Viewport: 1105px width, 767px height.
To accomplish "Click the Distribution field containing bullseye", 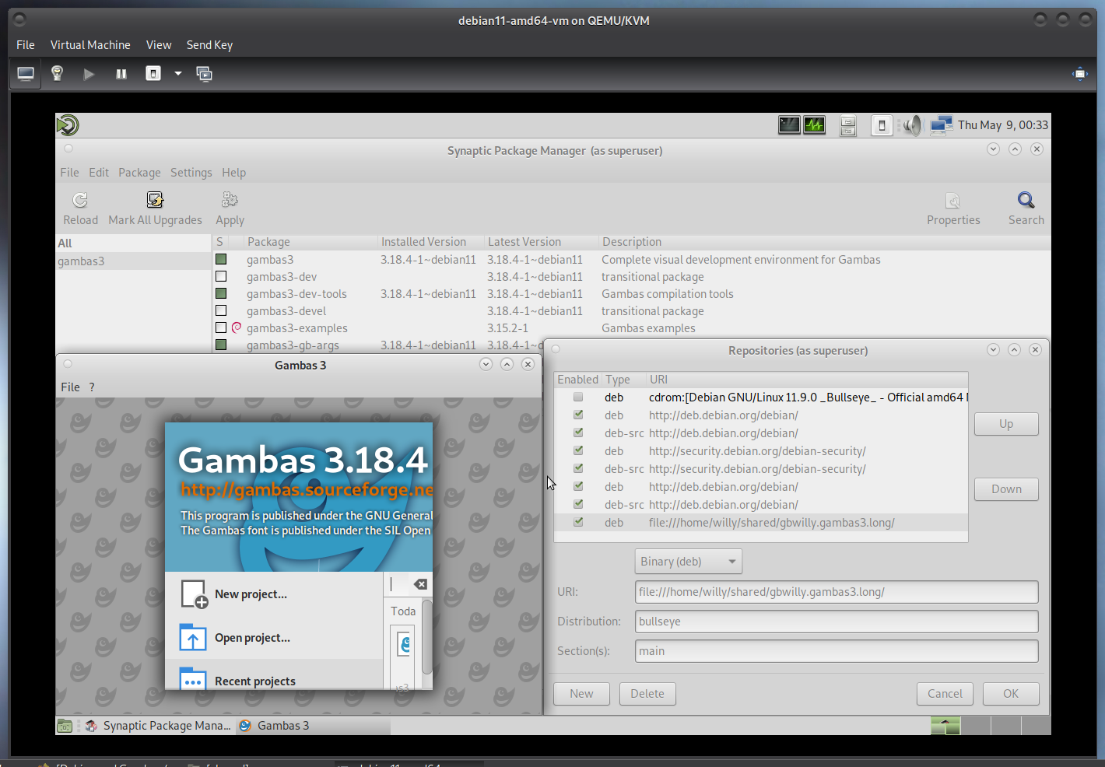I will click(x=836, y=622).
